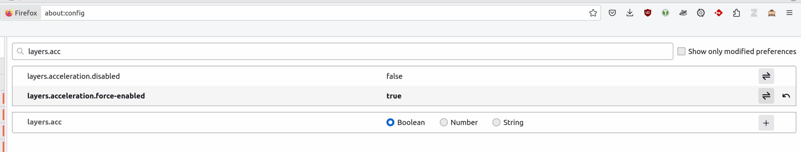Open the monkey face extension icon

(x=772, y=13)
